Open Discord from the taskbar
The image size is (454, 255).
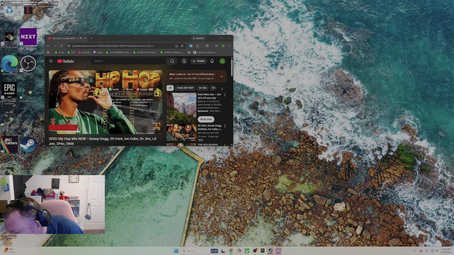278,251
